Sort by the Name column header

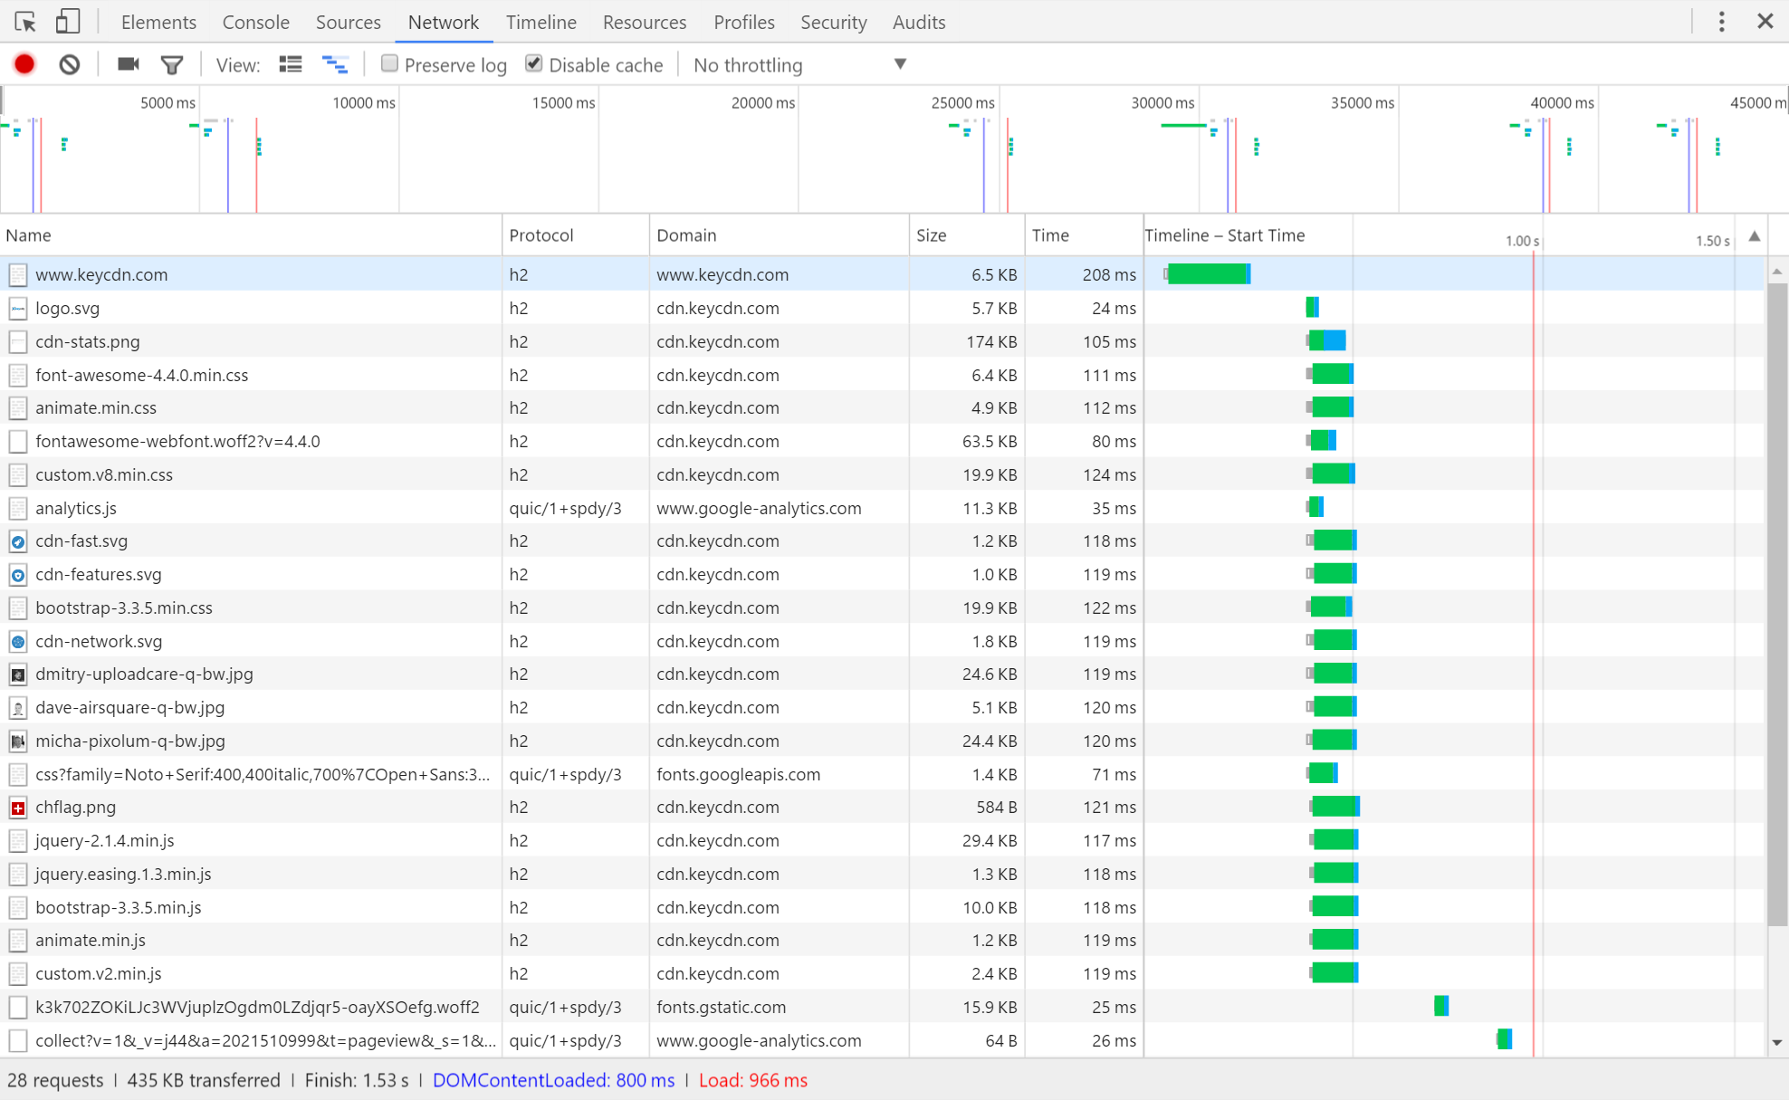coord(251,235)
